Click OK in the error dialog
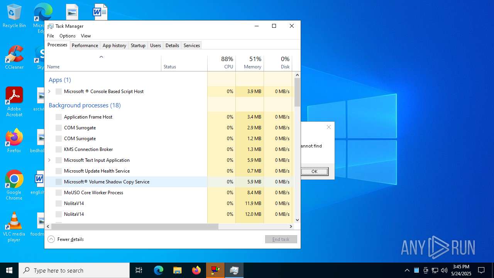Viewport: 494px width, 278px height. (315, 171)
